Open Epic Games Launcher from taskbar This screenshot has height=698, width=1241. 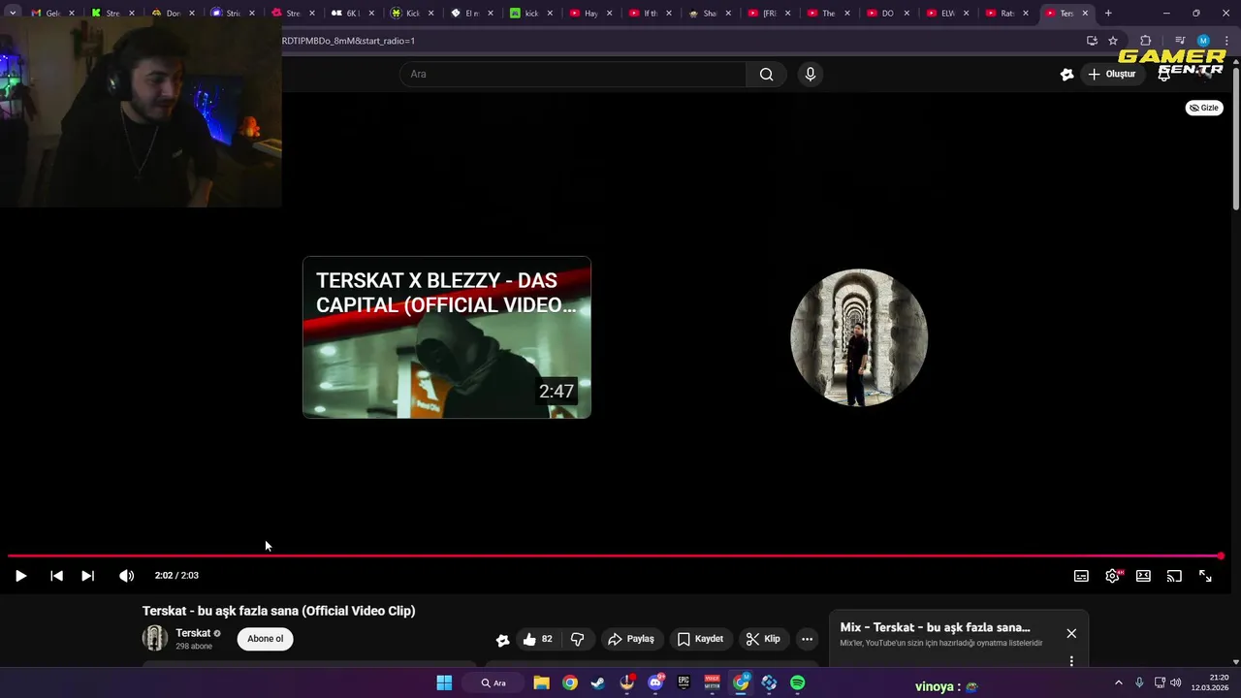(684, 683)
